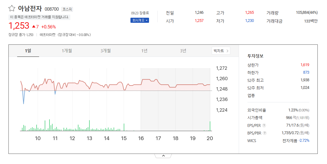Image resolution: width=327 pixels, height=164 pixels.
Task: Click the 저가 value 1,230
Action: (x=249, y=21)
